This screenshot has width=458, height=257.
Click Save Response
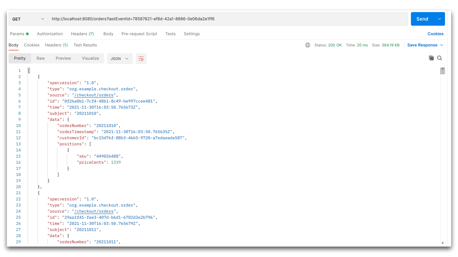(422, 45)
